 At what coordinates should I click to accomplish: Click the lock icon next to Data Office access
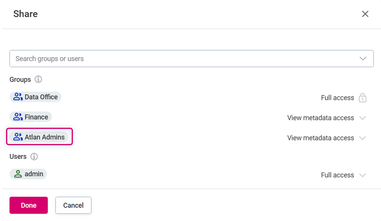[362, 98]
